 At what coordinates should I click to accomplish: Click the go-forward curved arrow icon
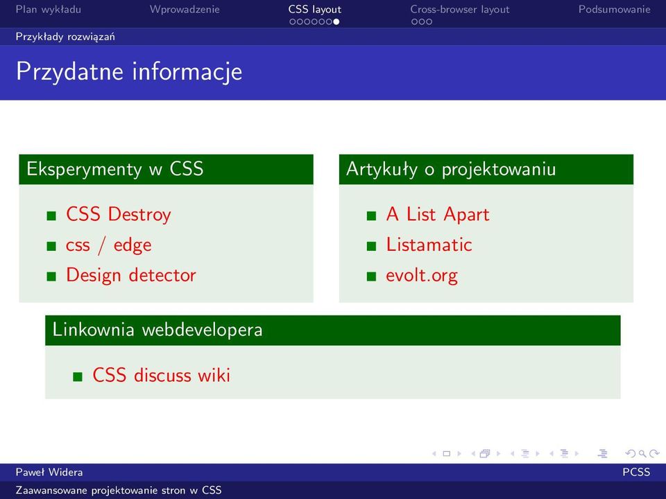point(654,453)
